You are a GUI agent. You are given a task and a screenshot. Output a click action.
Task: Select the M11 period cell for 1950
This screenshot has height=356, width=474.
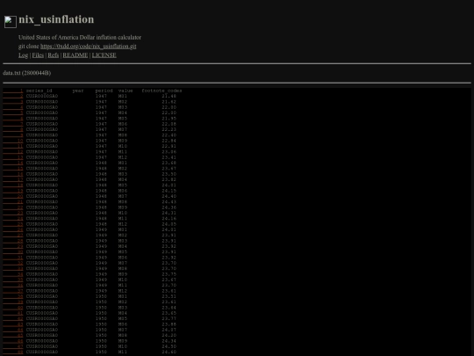(123, 352)
